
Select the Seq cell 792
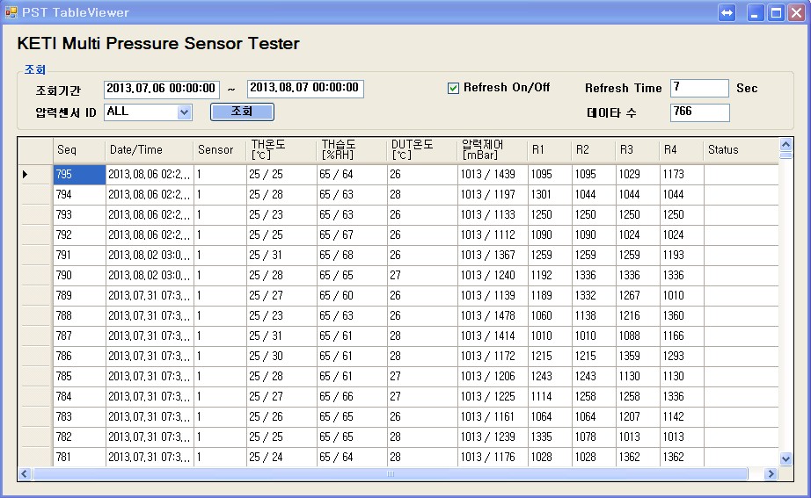[x=79, y=235]
